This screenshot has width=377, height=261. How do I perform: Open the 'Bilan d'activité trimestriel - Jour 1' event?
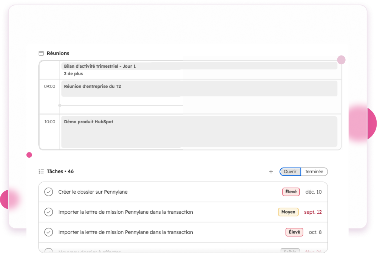199,66
